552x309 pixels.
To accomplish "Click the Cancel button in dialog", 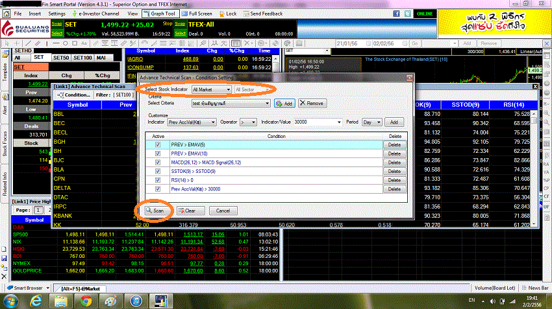I will tap(223, 211).
